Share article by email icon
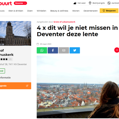Image resolution: width=119 pixels, height=119 pixels. [x=64, y=50]
